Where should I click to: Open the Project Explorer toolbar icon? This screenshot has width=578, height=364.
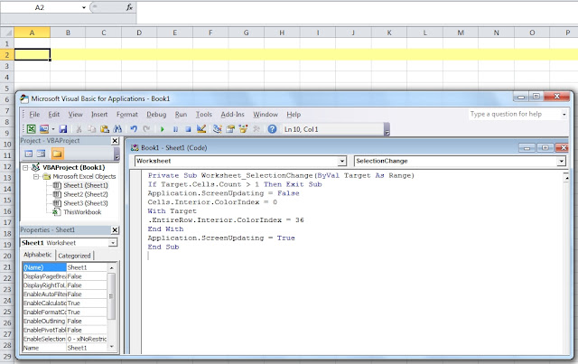point(217,129)
